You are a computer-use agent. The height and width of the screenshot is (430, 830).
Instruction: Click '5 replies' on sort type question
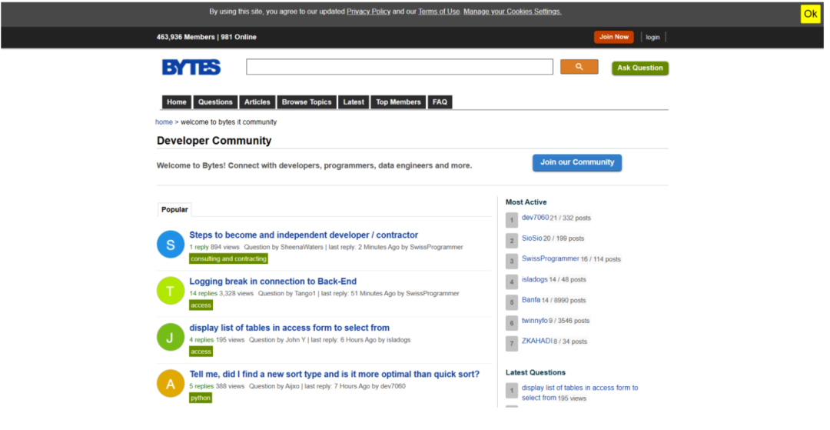[x=201, y=386]
